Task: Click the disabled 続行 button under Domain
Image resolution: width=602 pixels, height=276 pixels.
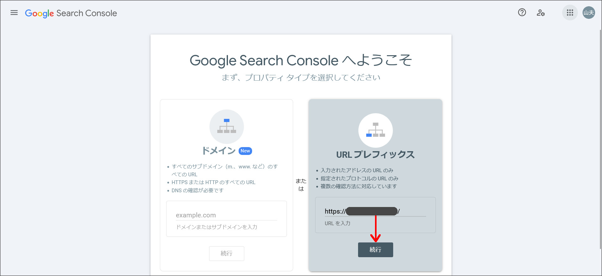Action: coord(227,253)
